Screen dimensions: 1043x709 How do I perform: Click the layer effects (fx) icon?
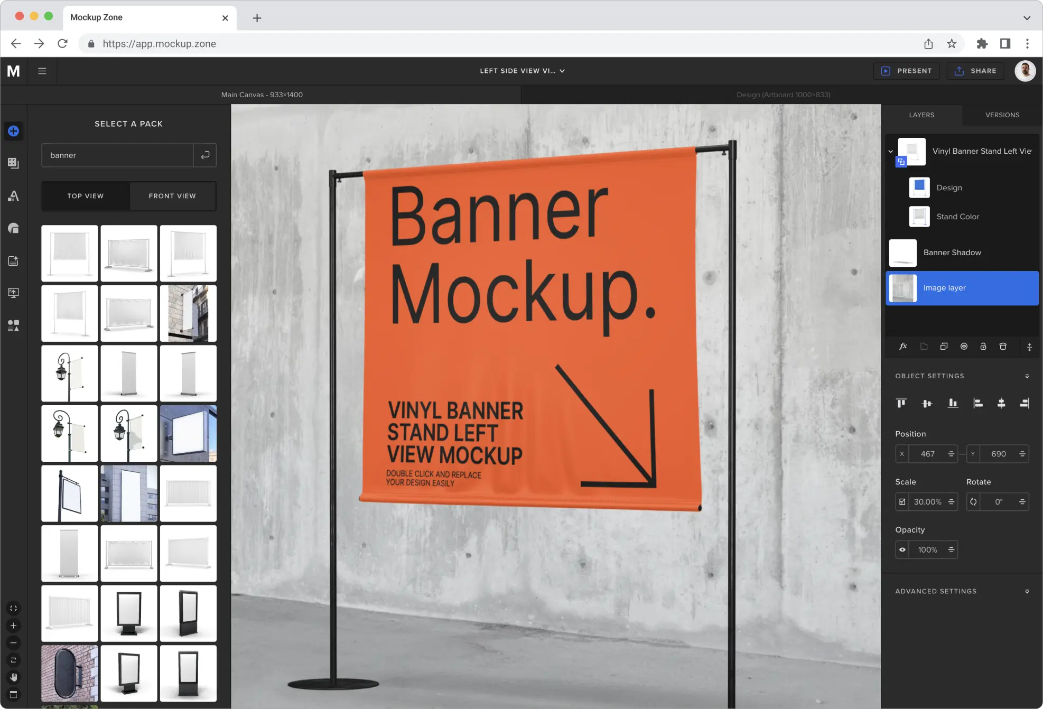click(x=904, y=347)
